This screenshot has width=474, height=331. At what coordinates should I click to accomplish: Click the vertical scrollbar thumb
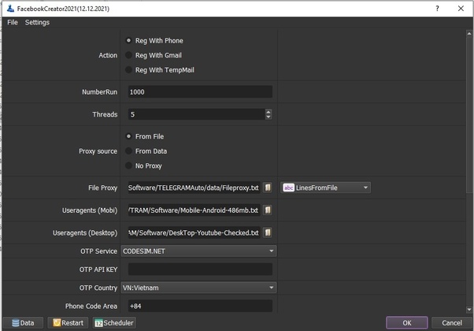469,114
